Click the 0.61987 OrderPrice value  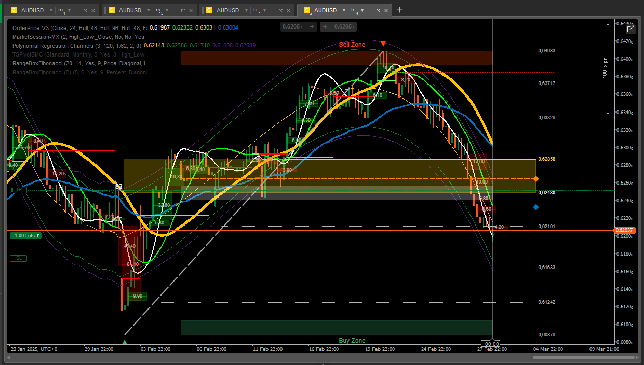pyautogui.click(x=159, y=27)
